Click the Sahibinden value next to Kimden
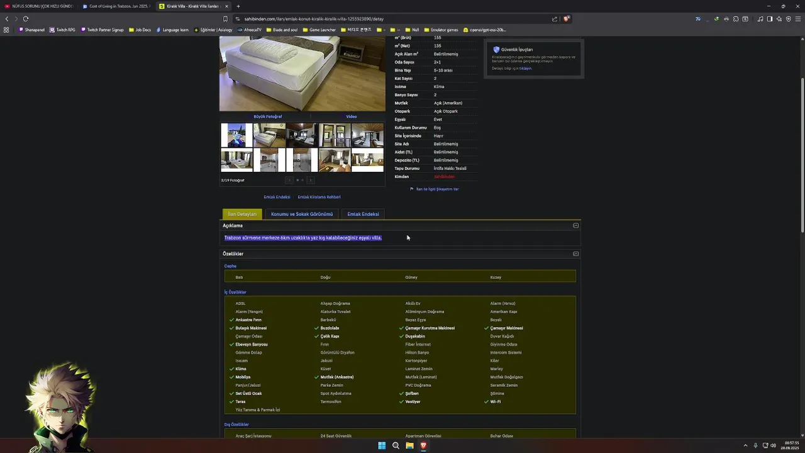The image size is (805, 453). pyautogui.click(x=444, y=177)
